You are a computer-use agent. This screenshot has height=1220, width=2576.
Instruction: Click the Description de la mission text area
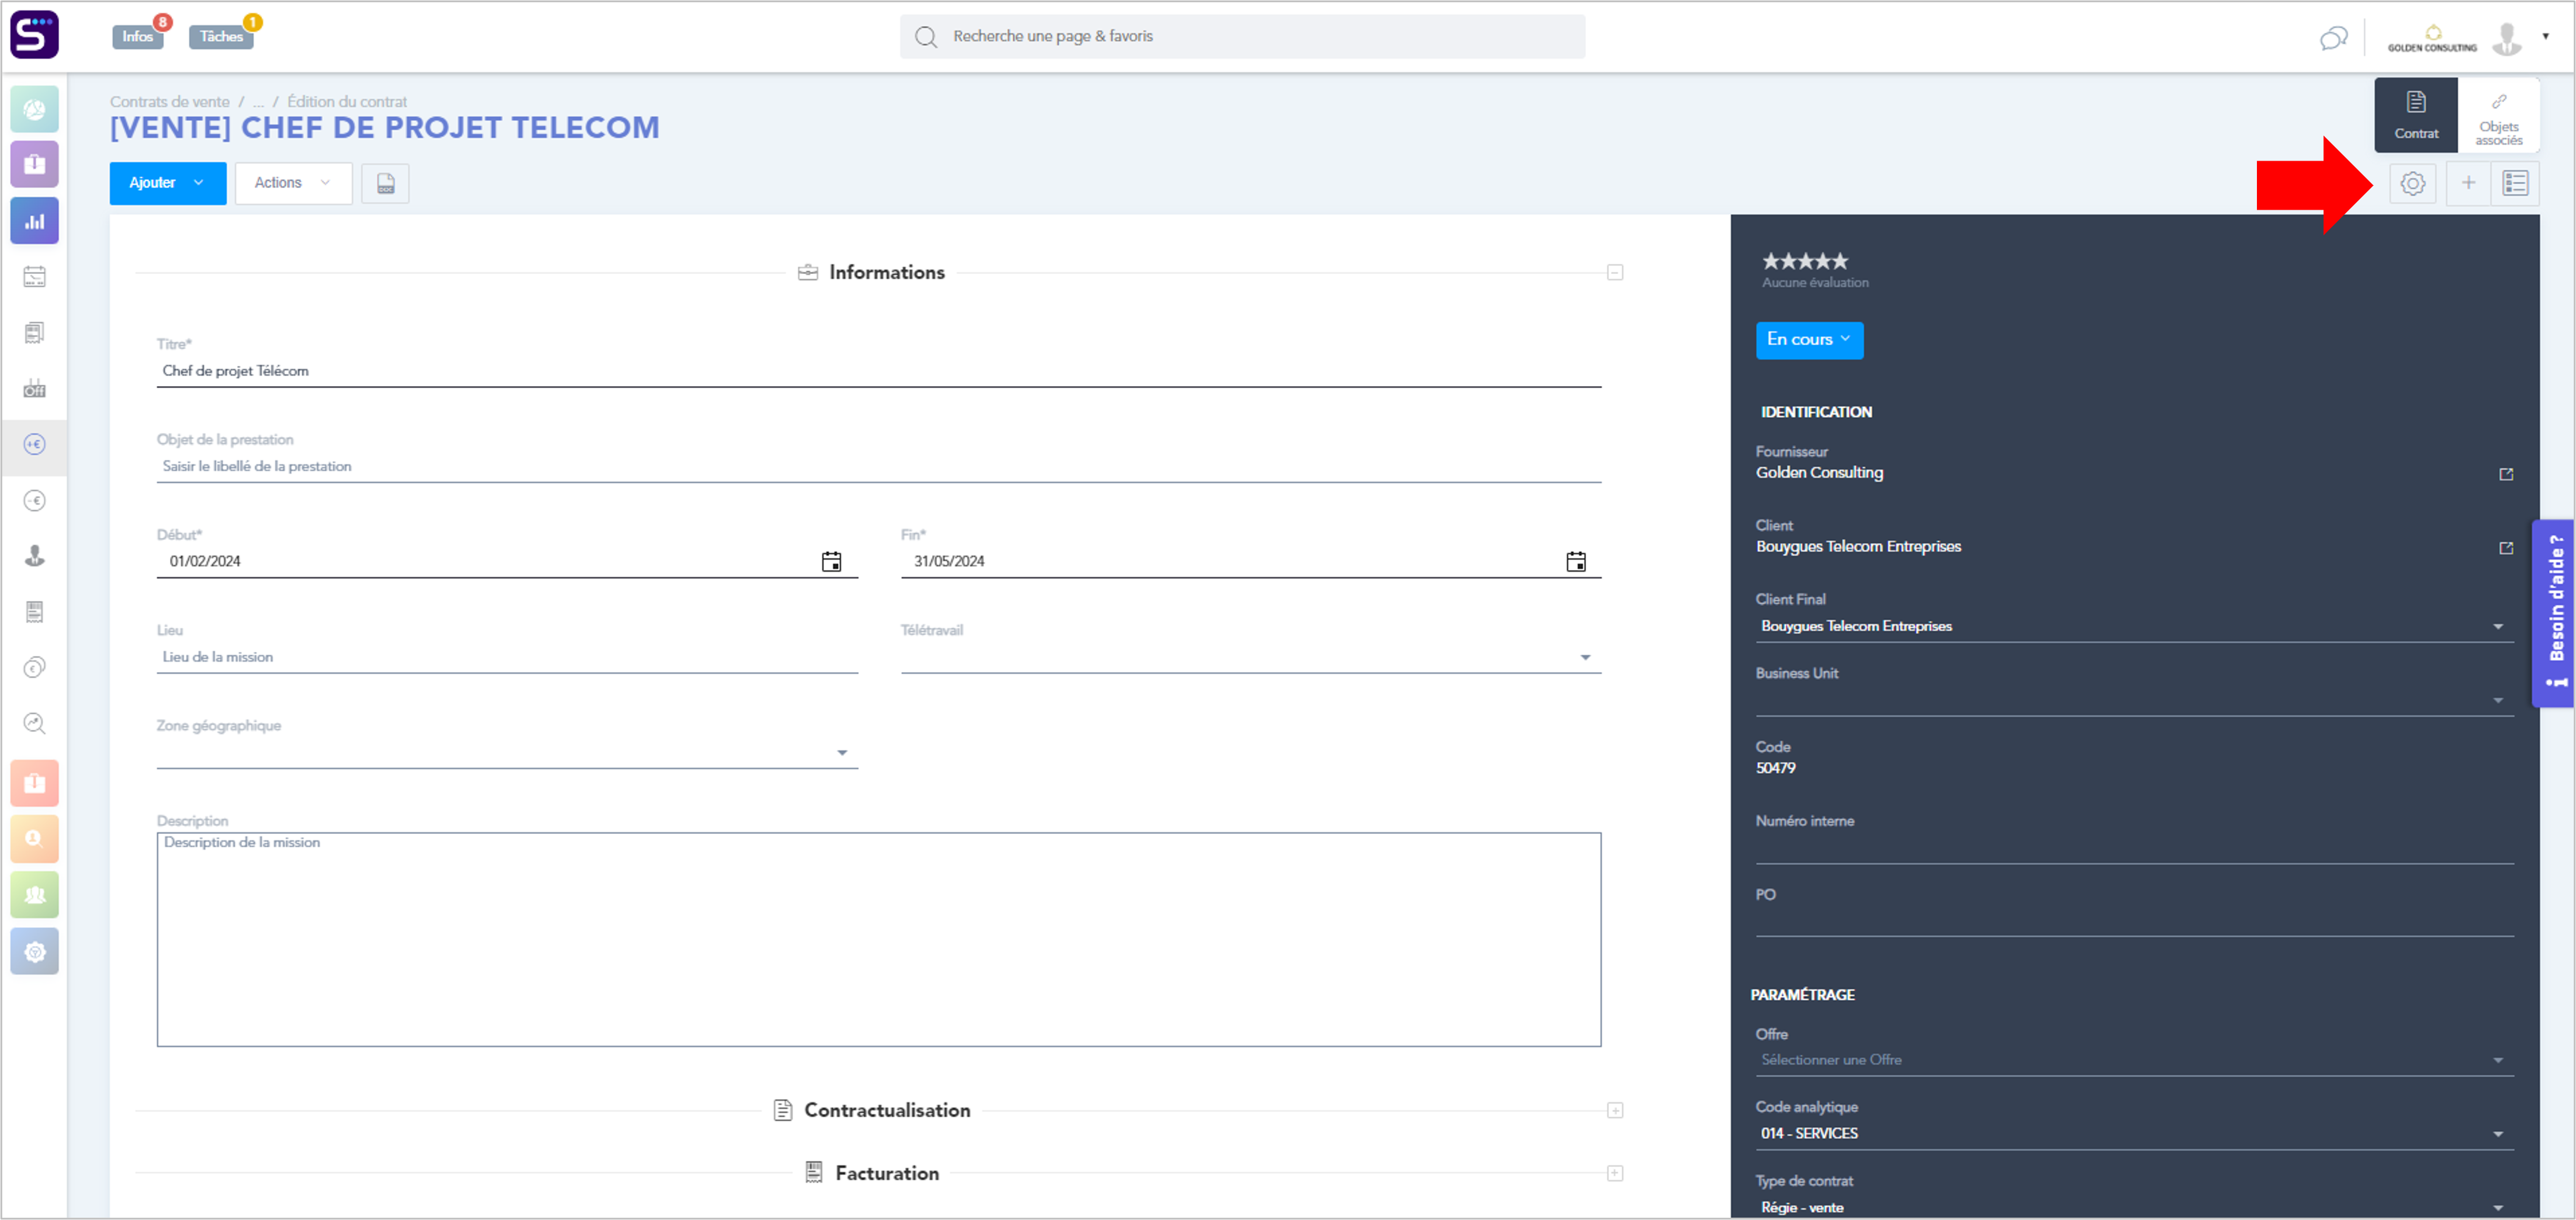pos(879,939)
